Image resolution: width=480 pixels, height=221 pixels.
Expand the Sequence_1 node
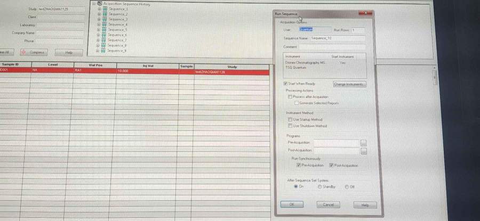pos(99,9)
